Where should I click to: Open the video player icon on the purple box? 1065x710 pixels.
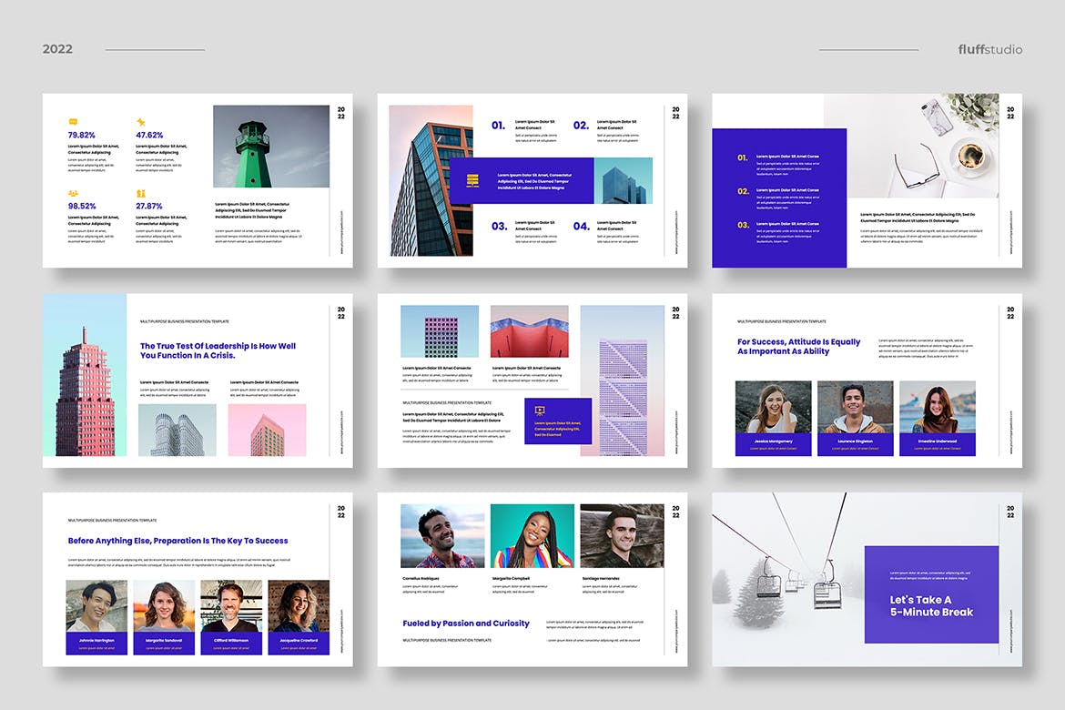tap(540, 411)
